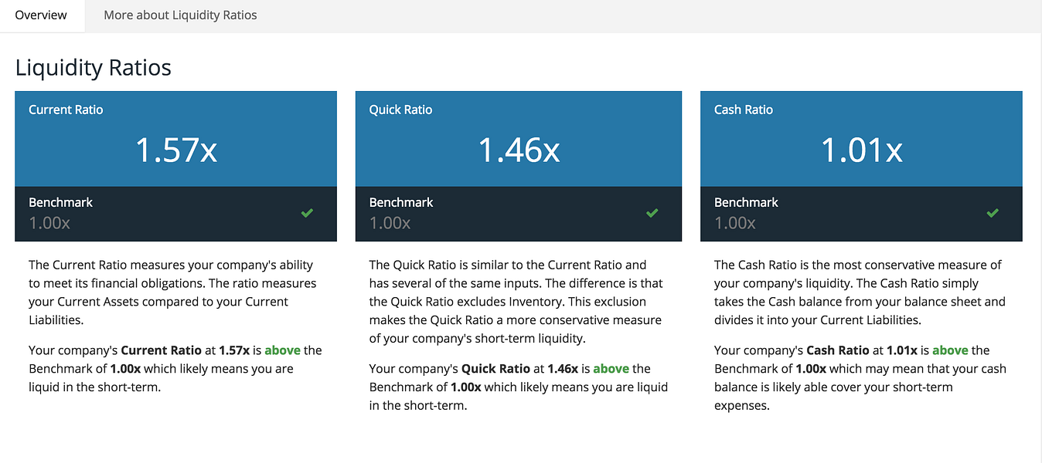Select the Cash Ratio card title
The height and width of the screenshot is (463, 1042).
click(x=743, y=110)
